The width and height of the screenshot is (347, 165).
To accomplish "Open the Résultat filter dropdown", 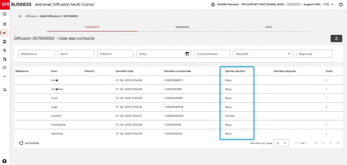I will tap(263, 54).
